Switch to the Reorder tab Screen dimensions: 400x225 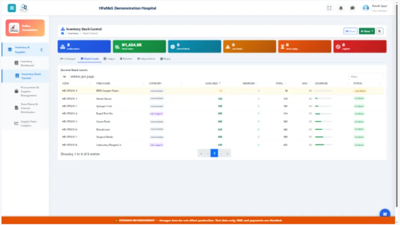tap(126, 59)
